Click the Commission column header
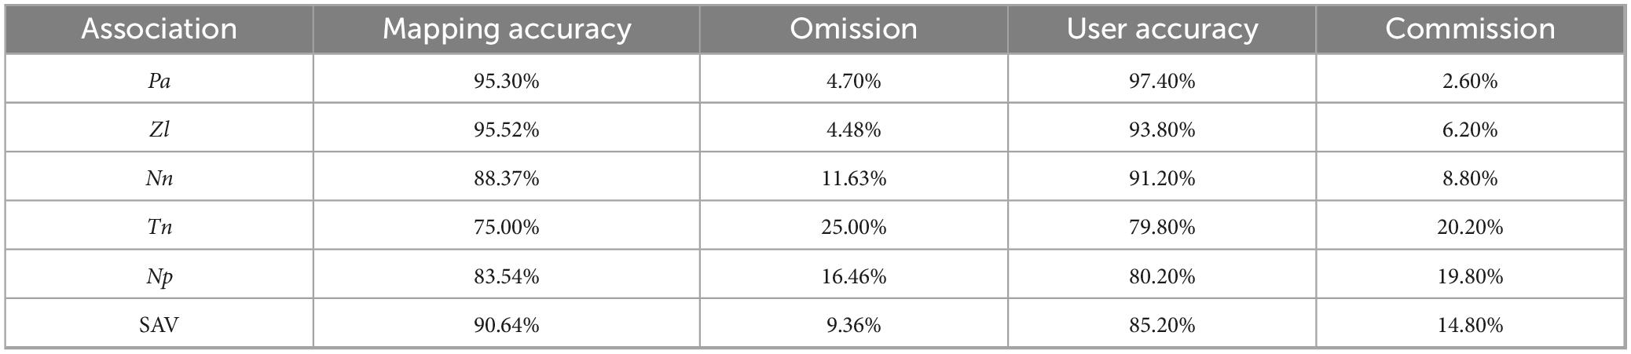Image resolution: width=1631 pixels, height=354 pixels. coord(1470,29)
